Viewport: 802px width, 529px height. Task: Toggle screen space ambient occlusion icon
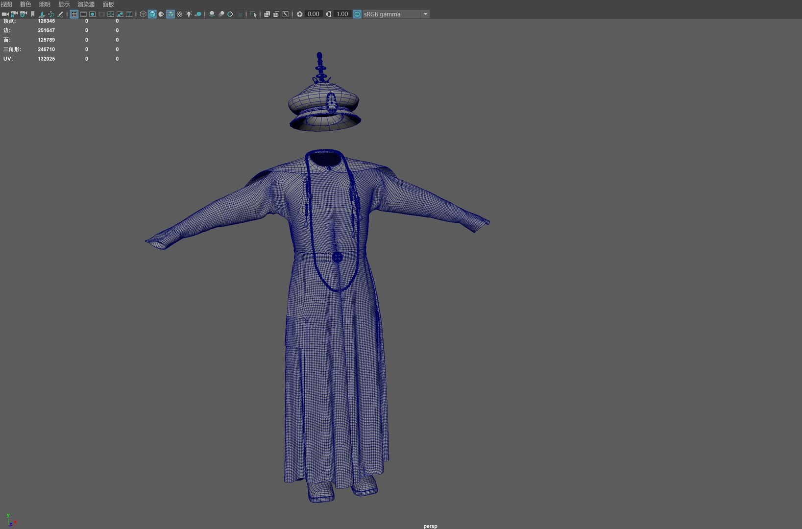[212, 14]
